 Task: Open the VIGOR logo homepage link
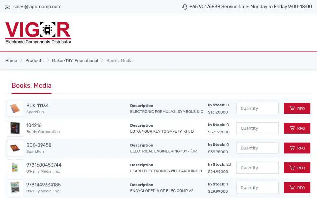pos(38,33)
